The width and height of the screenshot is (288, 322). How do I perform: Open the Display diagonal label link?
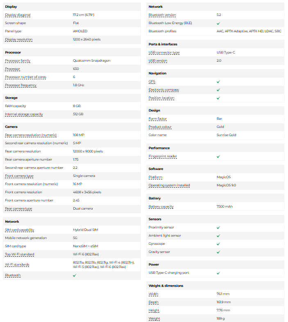click(18, 15)
